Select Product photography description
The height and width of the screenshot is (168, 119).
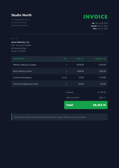(x=22, y=78)
